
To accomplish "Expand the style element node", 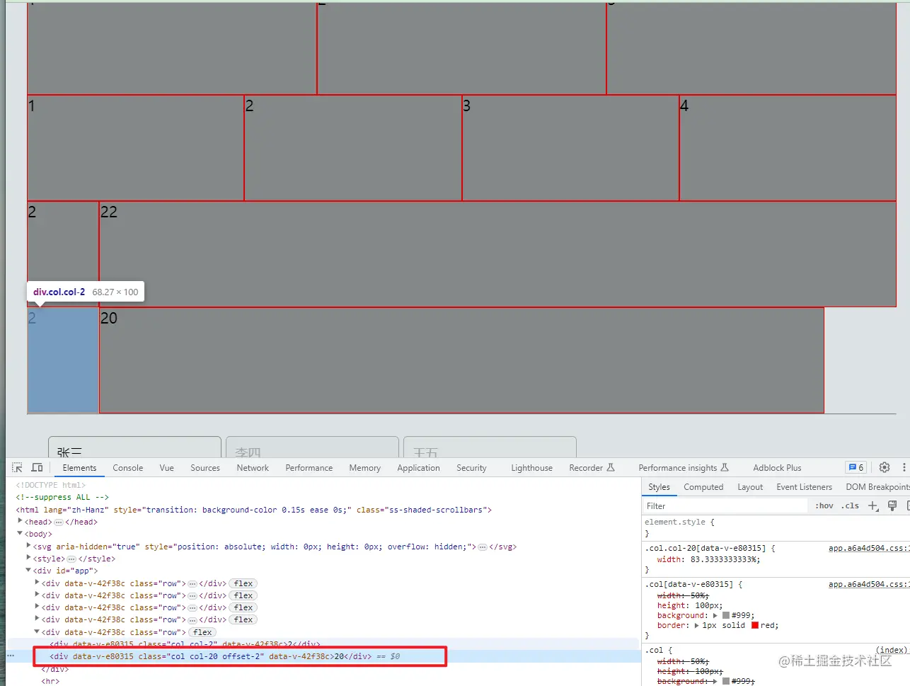I will point(28,558).
